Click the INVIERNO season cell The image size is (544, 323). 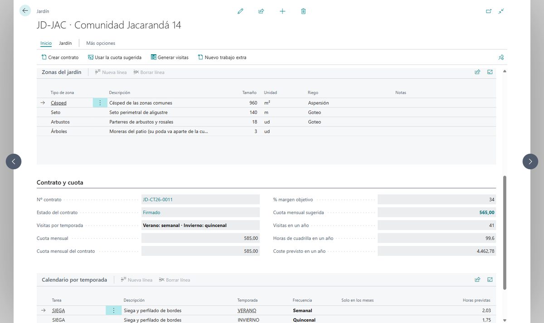click(x=248, y=320)
